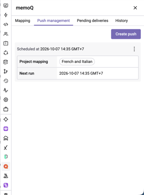Screen dimensions: 144x195
Task: Click the memoQ panel title
Action: click(x=24, y=8)
